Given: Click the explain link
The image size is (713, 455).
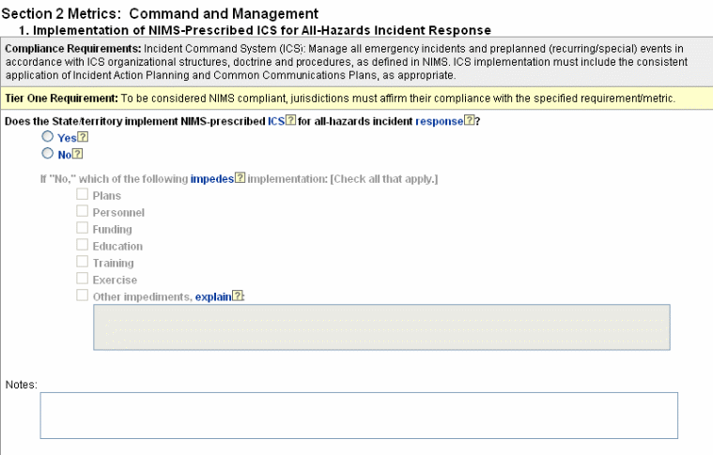Looking at the screenshot, I should (x=213, y=296).
